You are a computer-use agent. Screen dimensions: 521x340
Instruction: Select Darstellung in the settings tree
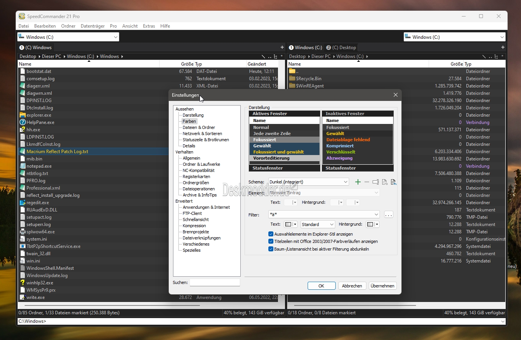(193, 115)
